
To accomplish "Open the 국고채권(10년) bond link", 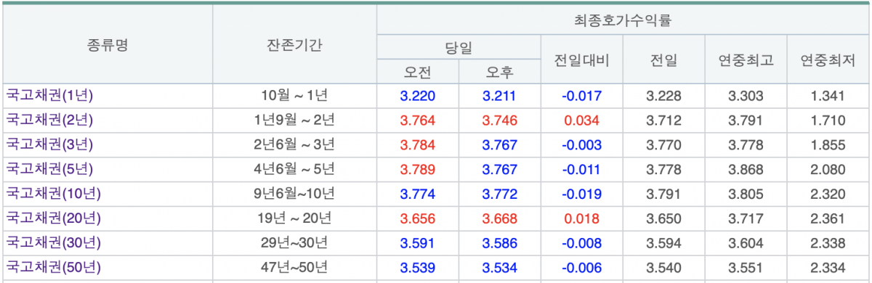I will [54, 194].
